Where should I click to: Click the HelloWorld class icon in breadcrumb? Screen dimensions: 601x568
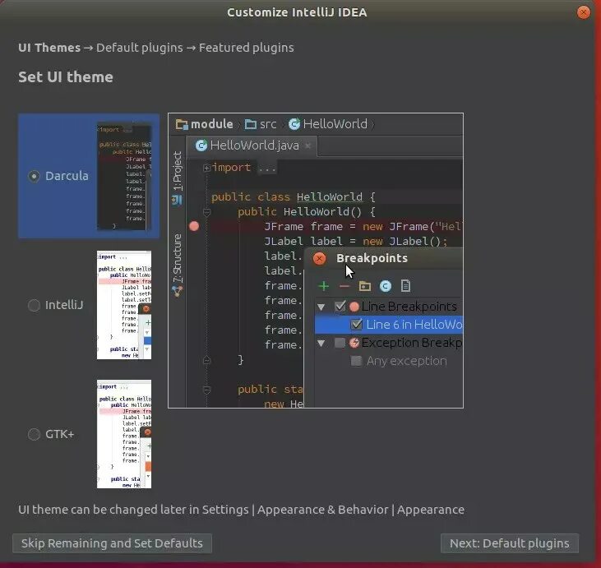pyautogui.click(x=294, y=124)
